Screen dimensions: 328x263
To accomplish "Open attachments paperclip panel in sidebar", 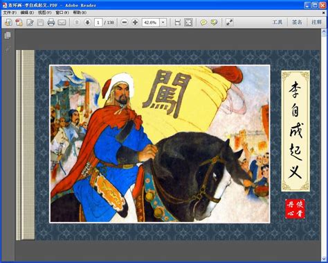I will coord(8,49).
